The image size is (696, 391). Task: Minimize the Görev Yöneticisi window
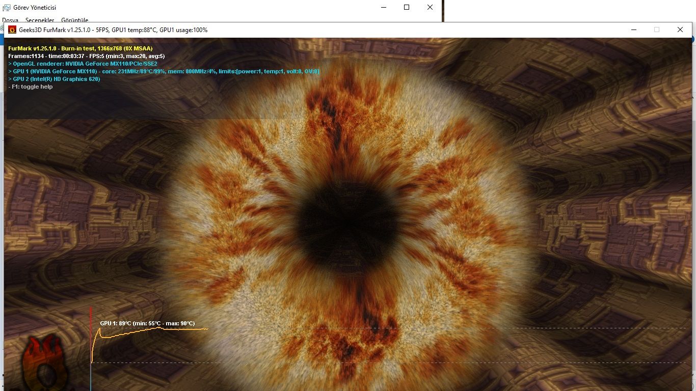[x=383, y=7]
